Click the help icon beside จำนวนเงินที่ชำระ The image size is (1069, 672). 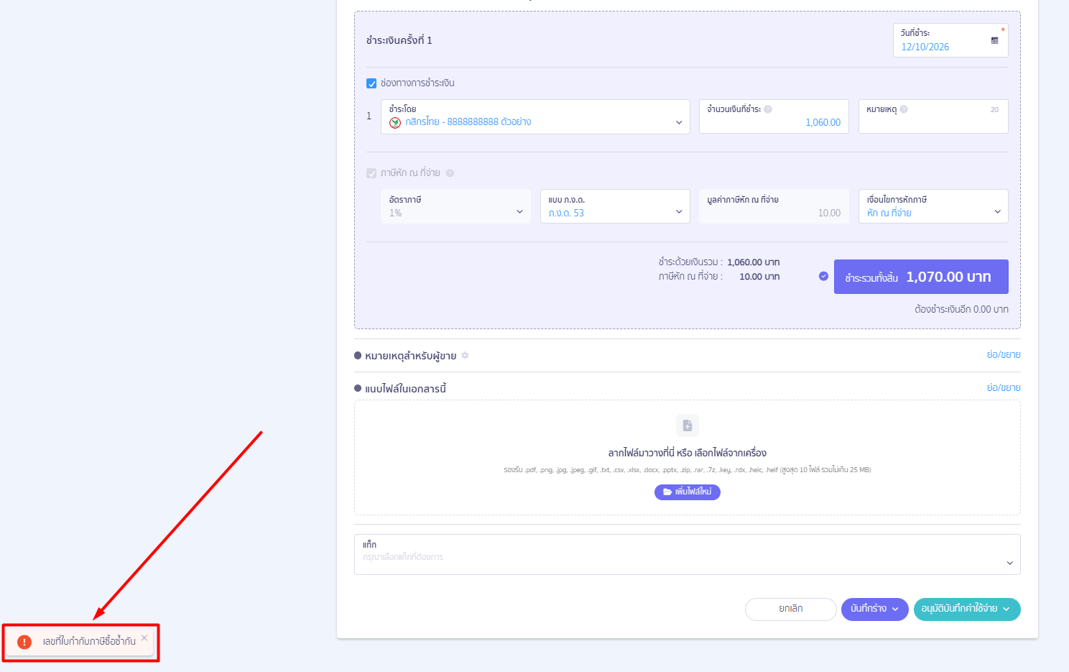tap(768, 109)
